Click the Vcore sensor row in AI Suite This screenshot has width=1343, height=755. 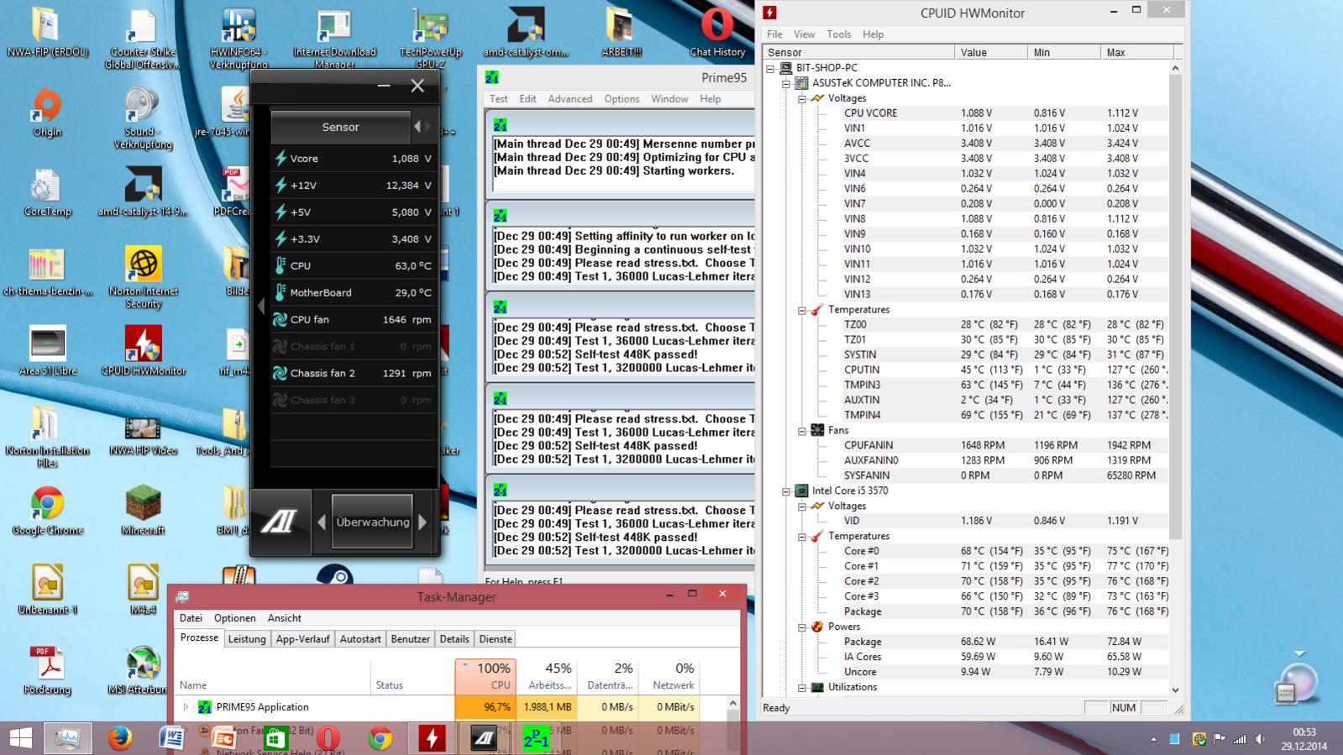(x=353, y=158)
